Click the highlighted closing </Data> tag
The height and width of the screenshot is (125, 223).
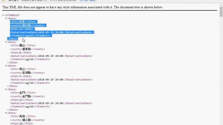(x=13, y=39)
